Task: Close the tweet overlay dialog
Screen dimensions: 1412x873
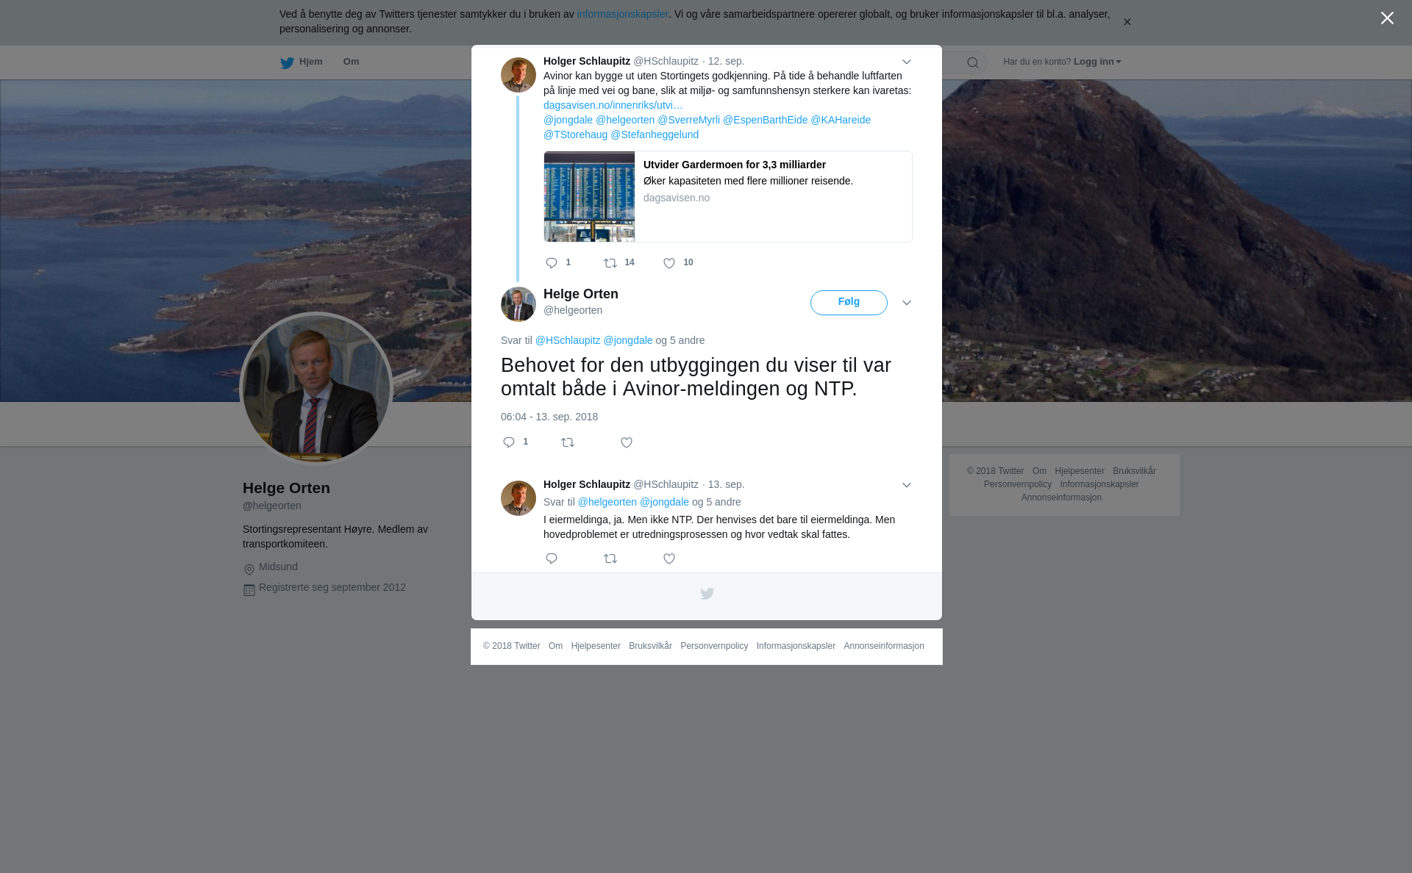Action: click(1387, 18)
